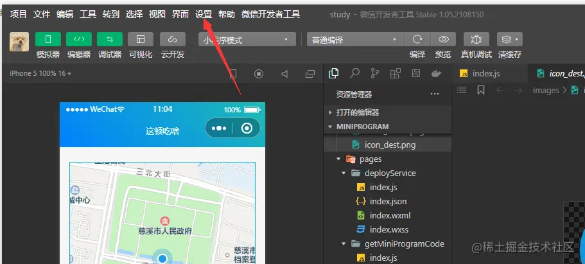Open the search magnifier icon in the sidebar

tap(354, 73)
